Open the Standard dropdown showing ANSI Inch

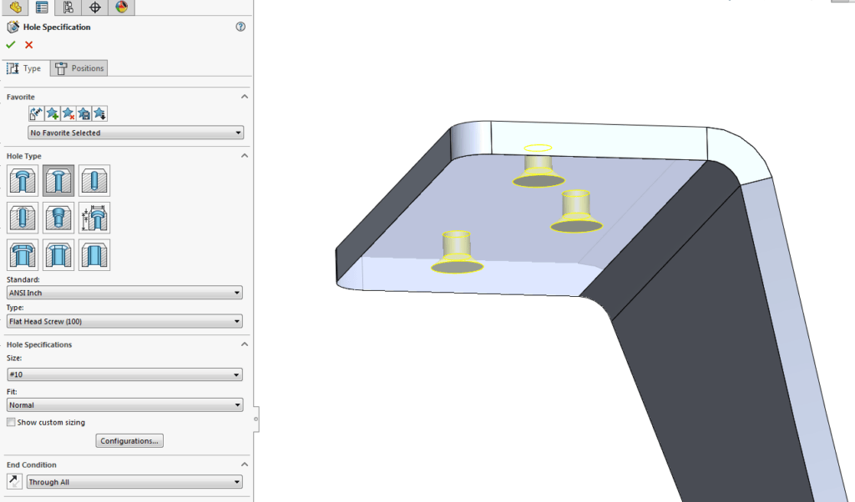pyautogui.click(x=124, y=292)
